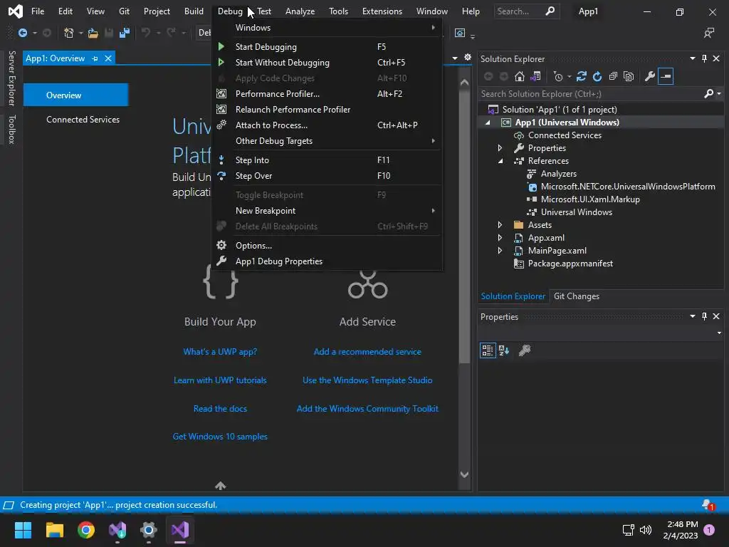Switch between solutions and folder views icon
The height and width of the screenshot is (547, 729).
[x=535, y=76]
